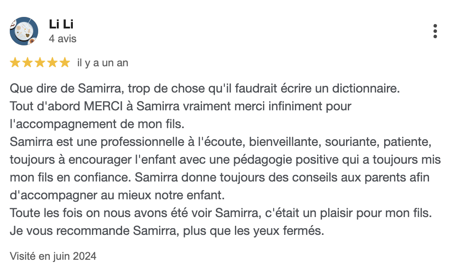Select the fifth yellow rating star
Screen dimensions: 453x274
point(65,63)
